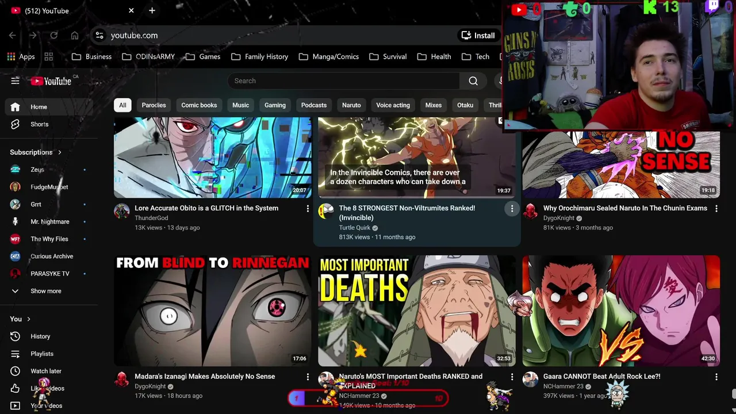Open the Health bookmarks folder
This screenshot has height=414, width=736.
tap(434, 56)
